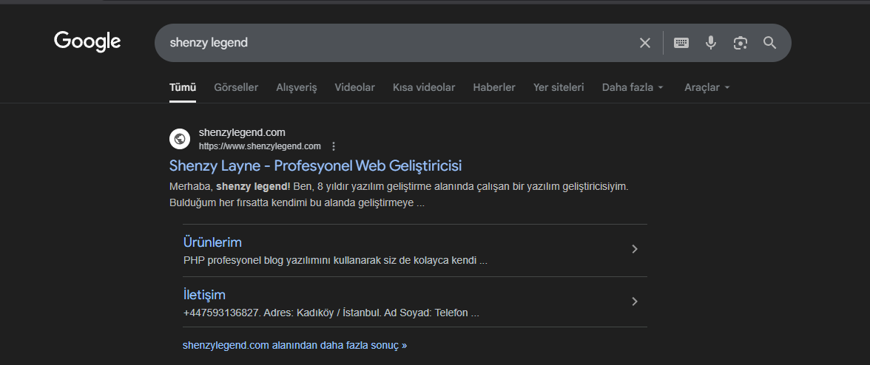Open the İletişim sitelink
Image resolution: width=870 pixels, height=365 pixels.
tap(204, 295)
